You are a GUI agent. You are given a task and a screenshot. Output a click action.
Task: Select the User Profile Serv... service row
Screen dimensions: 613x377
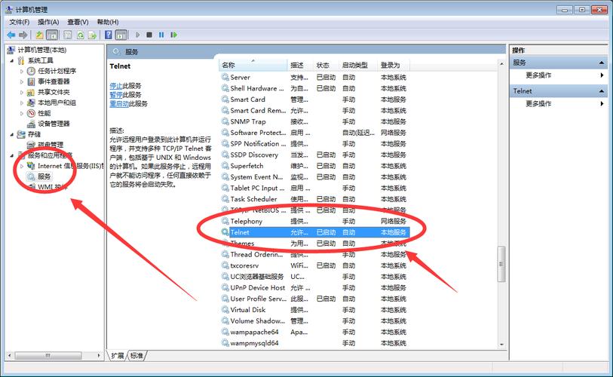(x=315, y=299)
